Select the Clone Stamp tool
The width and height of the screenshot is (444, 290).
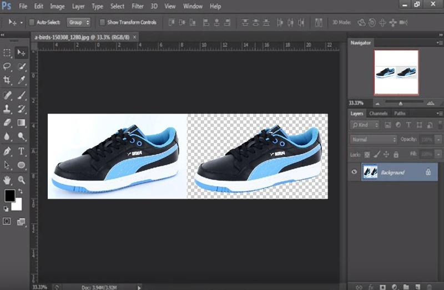click(x=7, y=109)
